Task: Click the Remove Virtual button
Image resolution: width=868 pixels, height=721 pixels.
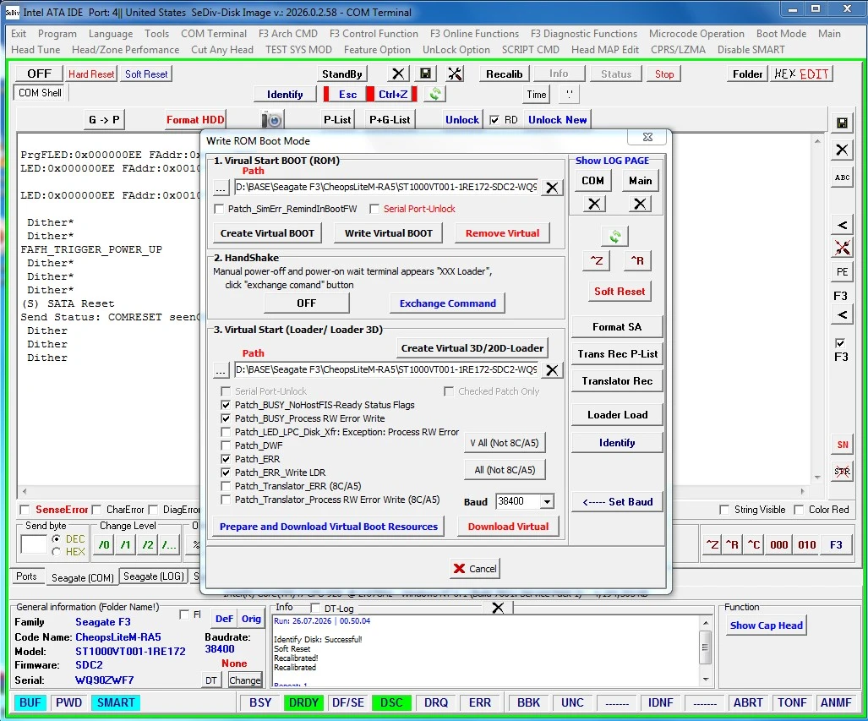Action: pos(502,233)
